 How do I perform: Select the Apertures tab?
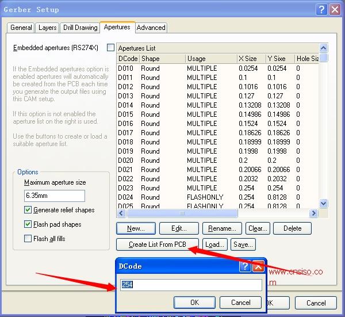point(117,27)
